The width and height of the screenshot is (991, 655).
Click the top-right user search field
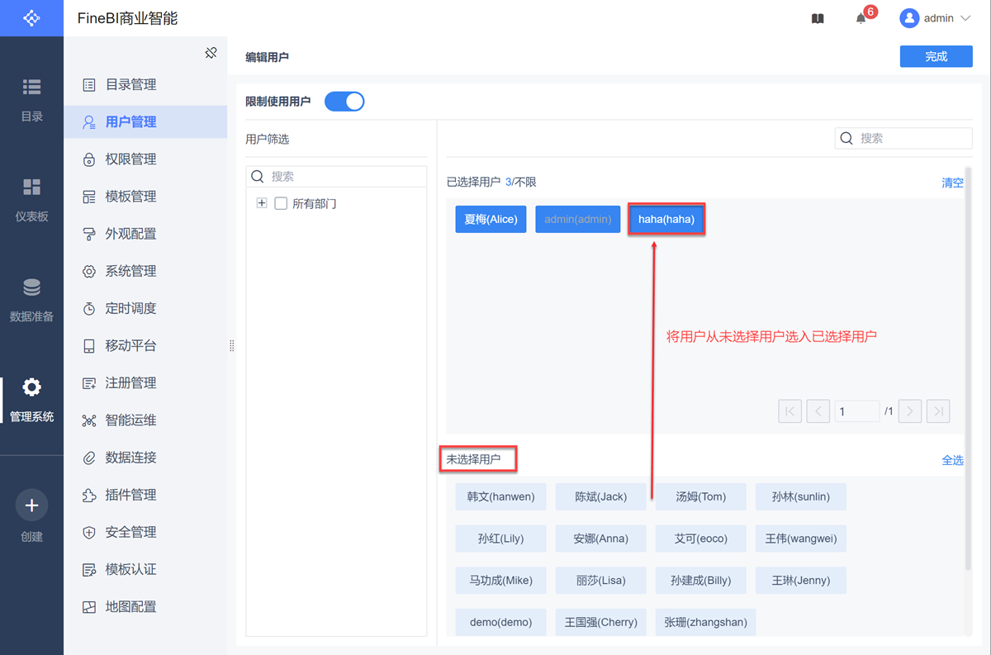coord(903,138)
